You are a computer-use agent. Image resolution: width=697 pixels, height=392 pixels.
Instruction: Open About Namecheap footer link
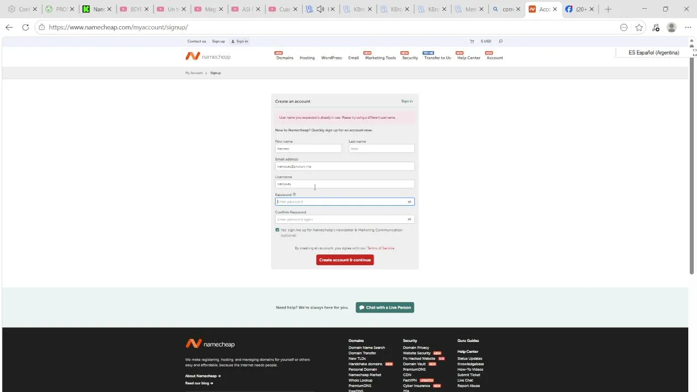(x=203, y=376)
